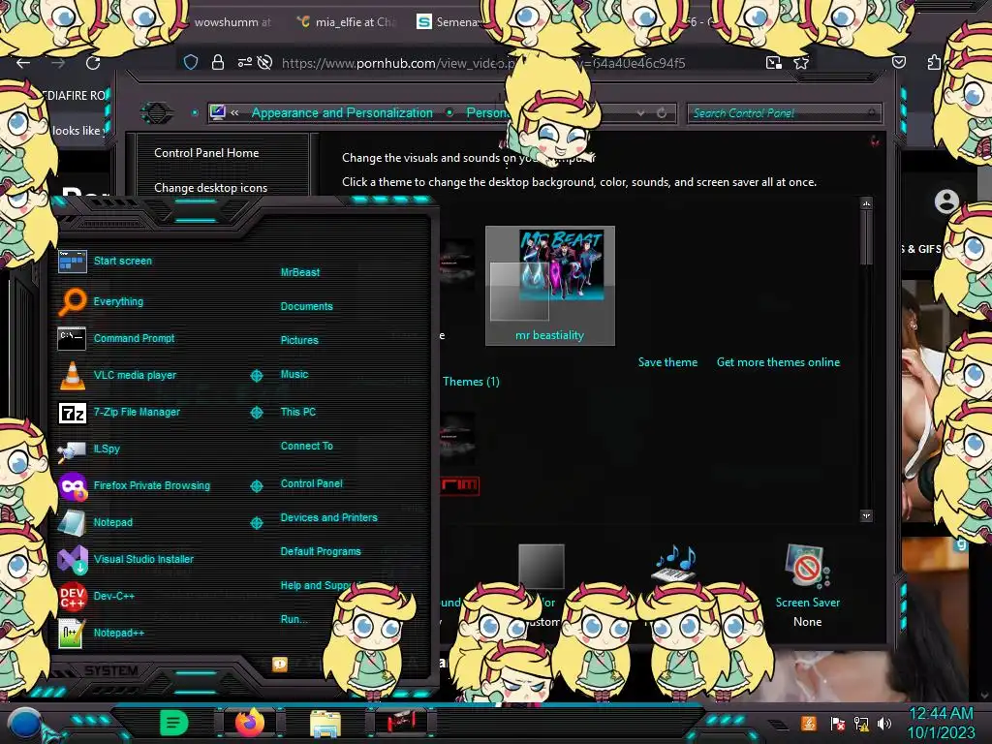Open MrBeast user folder
This screenshot has height=744, width=992.
pos(300,272)
